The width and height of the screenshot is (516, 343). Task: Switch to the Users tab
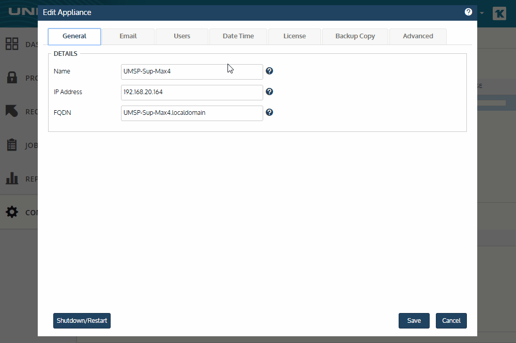pyautogui.click(x=182, y=36)
